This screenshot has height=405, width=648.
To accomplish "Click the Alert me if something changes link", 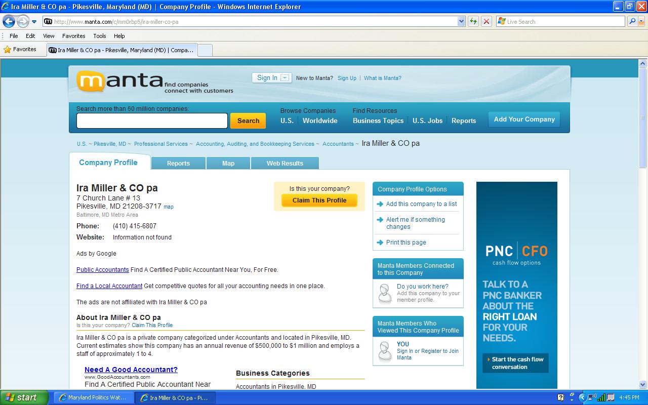I will (x=416, y=223).
